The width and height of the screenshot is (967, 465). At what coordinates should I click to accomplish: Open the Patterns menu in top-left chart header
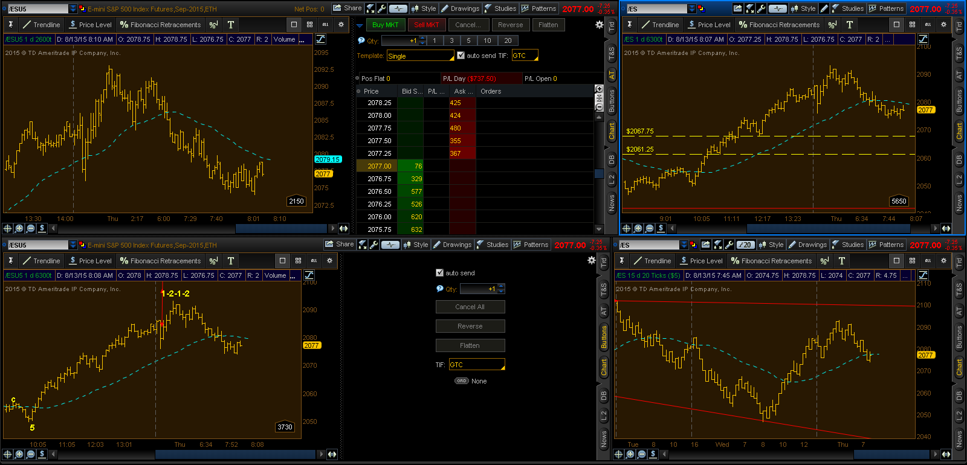[538, 8]
